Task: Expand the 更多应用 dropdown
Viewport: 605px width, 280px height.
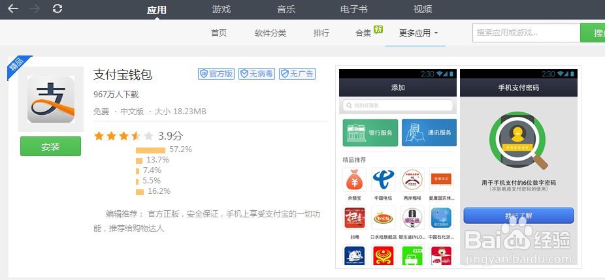Action: (418, 33)
